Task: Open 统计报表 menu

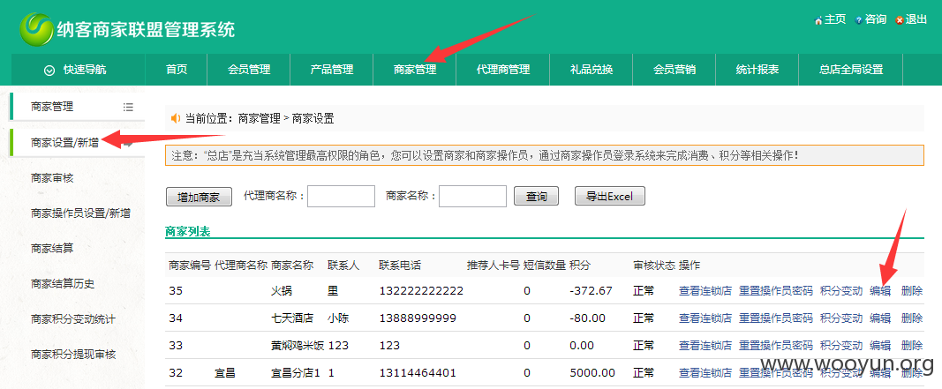Action: tap(757, 70)
